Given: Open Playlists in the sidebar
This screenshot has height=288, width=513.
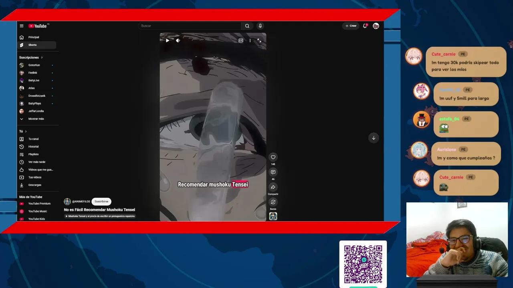Looking at the screenshot, I should point(37,154).
